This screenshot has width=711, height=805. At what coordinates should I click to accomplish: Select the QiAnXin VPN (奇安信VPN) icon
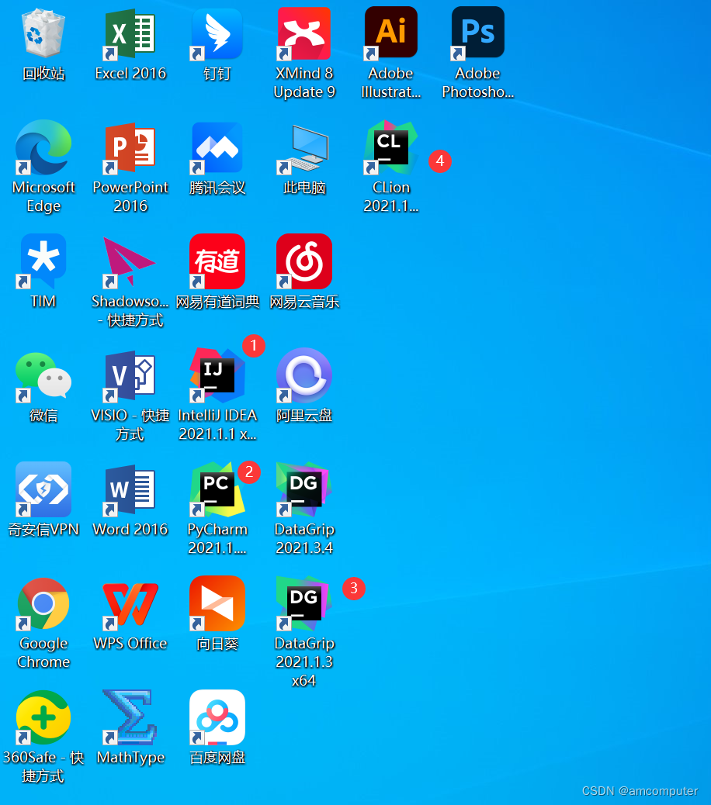[x=43, y=490]
